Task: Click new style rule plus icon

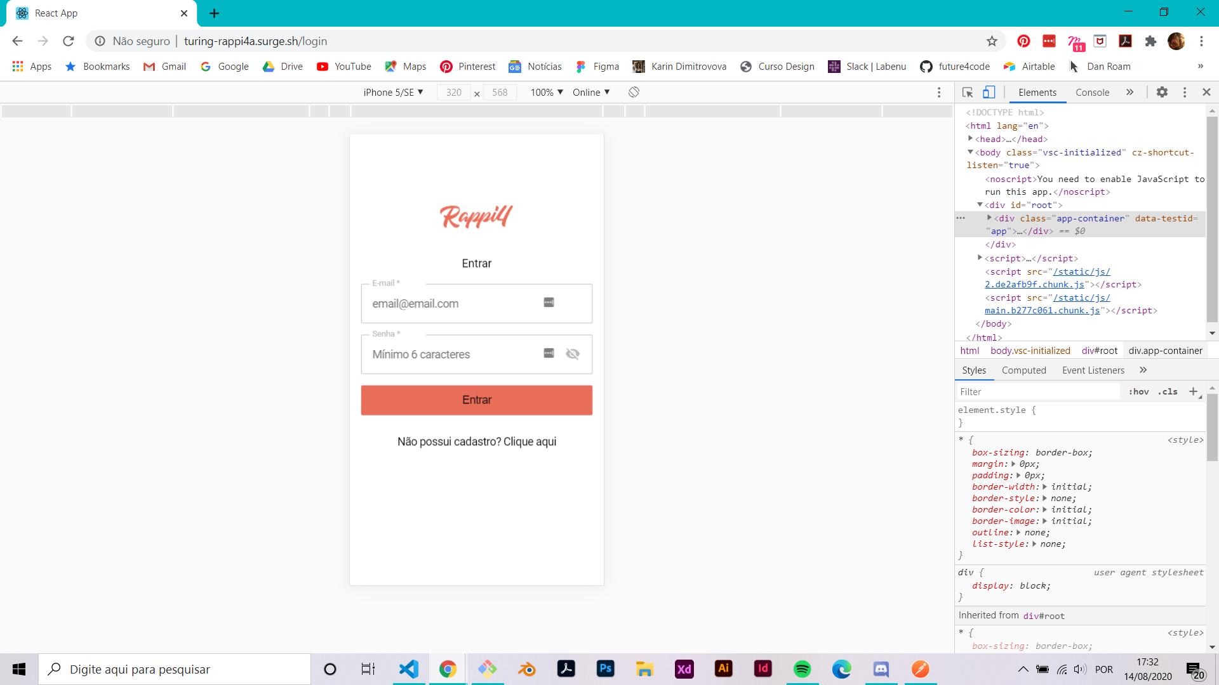Action: [1193, 391]
